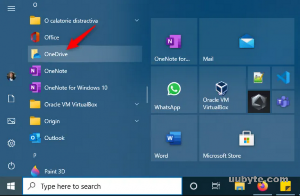
Task: Open Cortana circle on the taskbar
Action: 193,186
